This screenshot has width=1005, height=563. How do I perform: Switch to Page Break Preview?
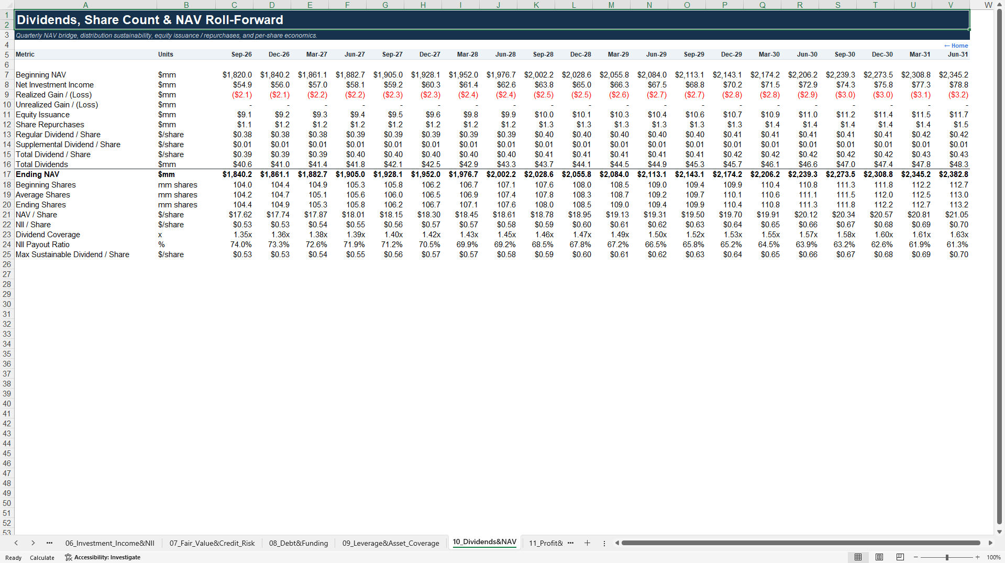coord(900,557)
